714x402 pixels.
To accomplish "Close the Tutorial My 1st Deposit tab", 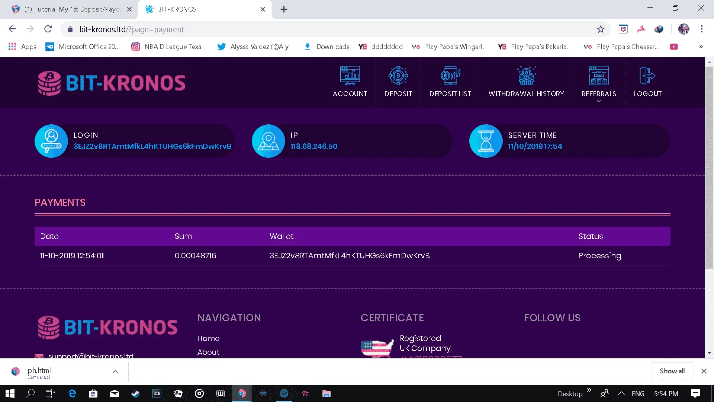I will pos(129,9).
